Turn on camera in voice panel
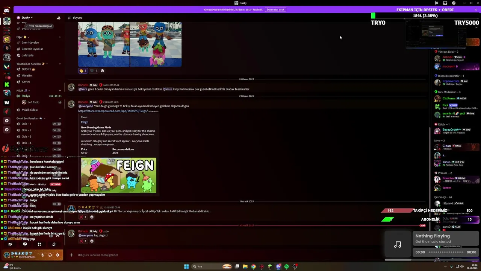 [x=10, y=244]
